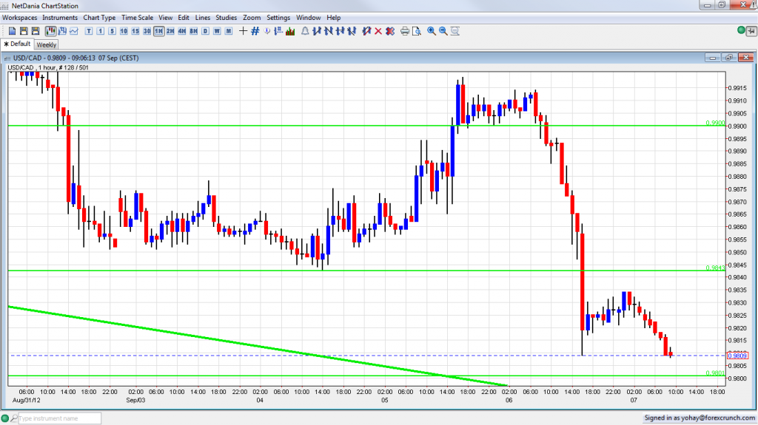The width and height of the screenshot is (758, 425).
Task: Open the Time Scale menu
Action: pos(137,18)
